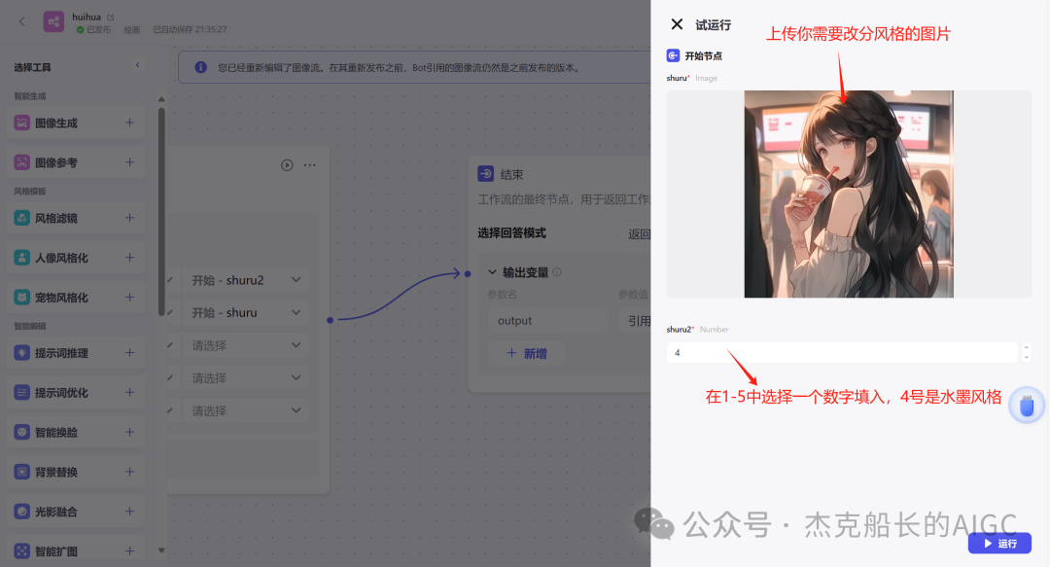Collapse the 输出变量 section
The height and width of the screenshot is (567, 1050).
492,272
